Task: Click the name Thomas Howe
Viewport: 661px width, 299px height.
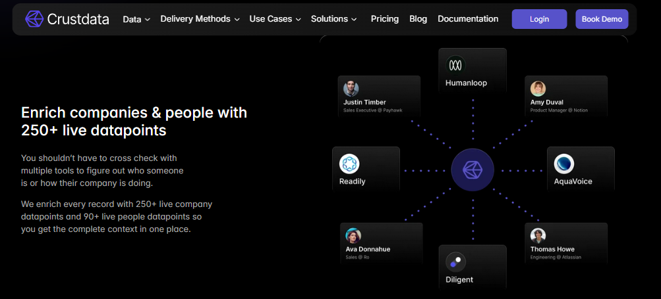Action: pyautogui.click(x=552, y=249)
